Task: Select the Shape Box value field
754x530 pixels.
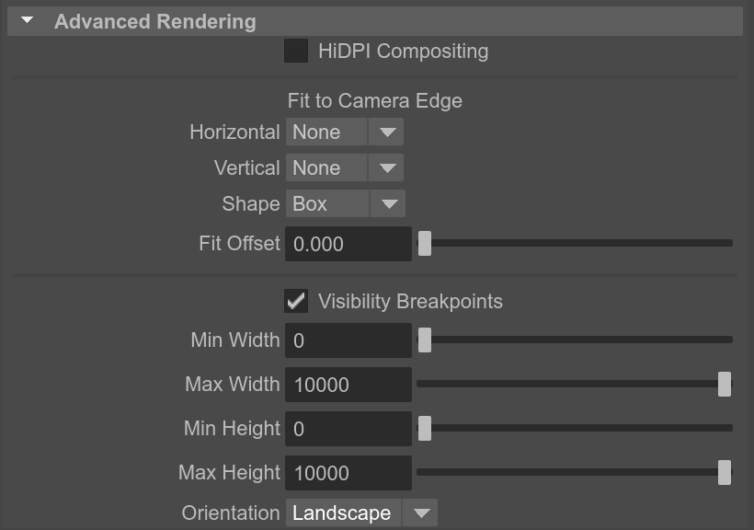Action: [x=327, y=203]
